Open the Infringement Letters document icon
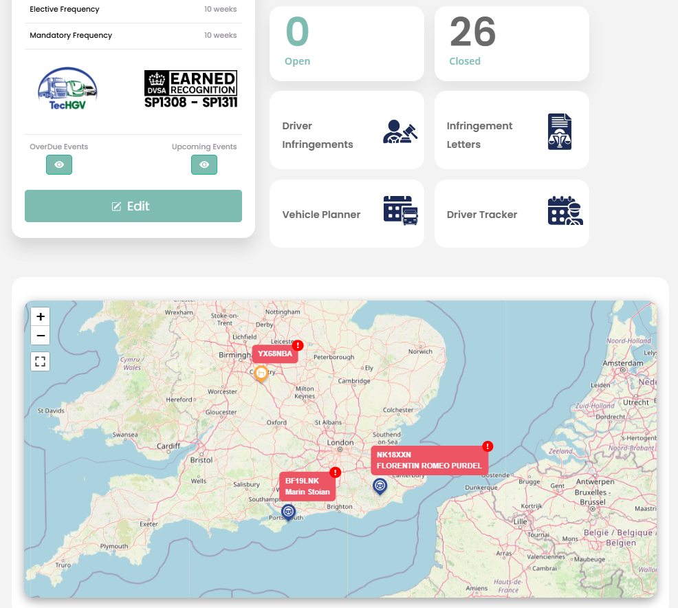The height and width of the screenshot is (608, 678). point(560,132)
